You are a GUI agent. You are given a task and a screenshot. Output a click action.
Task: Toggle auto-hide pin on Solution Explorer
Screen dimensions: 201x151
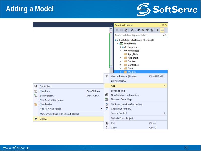163,25
